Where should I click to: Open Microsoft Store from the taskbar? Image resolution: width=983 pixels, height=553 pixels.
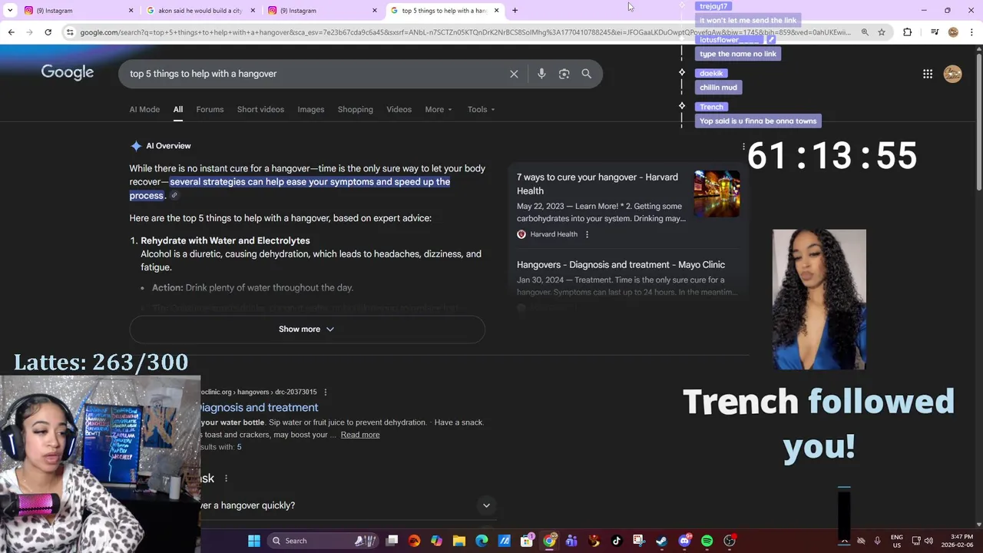point(527,541)
